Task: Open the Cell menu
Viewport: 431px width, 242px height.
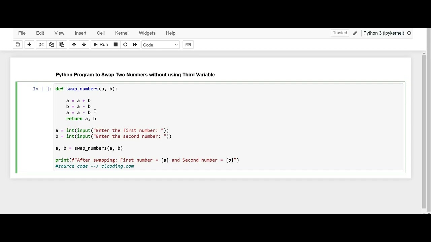Action: [x=101, y=33]
